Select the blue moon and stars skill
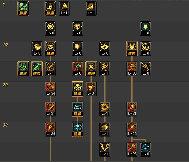Image resolution: width=189 pixels, height=162 pixels. tap(146, 149)
